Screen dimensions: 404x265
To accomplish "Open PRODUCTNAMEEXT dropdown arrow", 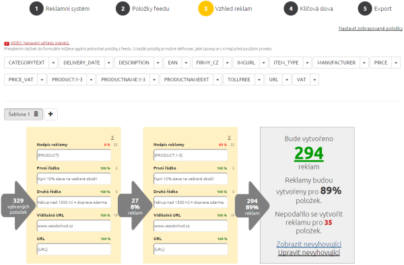I will click(x=217, y=79).
